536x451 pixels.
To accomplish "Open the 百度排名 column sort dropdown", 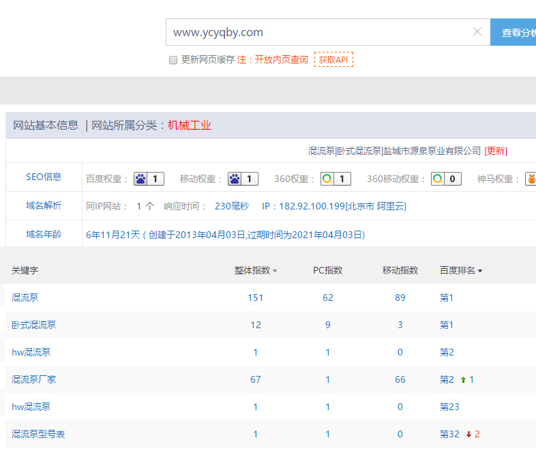I will coord(480,271).
